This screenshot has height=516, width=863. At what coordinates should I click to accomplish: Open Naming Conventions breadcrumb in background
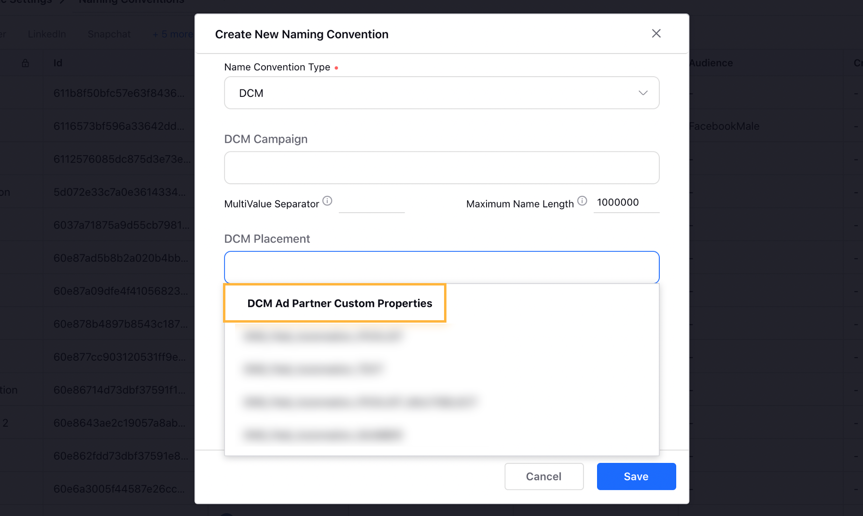[131, 2]
